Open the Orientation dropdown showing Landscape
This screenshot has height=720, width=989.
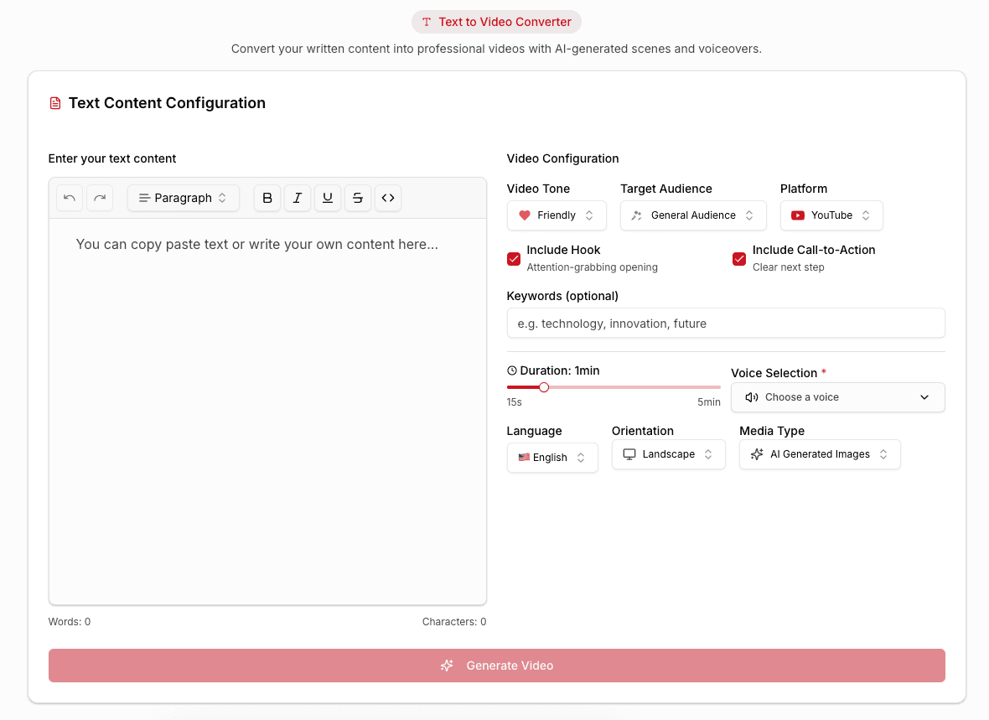click(x=669, y=454)
